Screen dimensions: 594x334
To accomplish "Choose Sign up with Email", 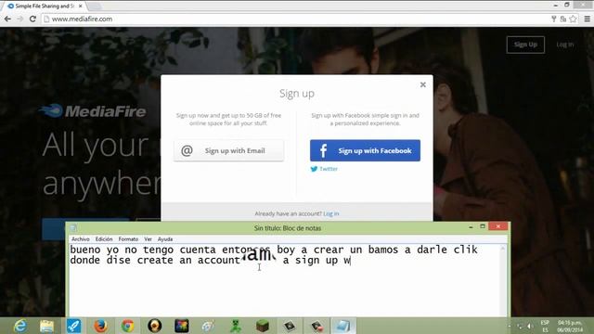I will [228, 150].
